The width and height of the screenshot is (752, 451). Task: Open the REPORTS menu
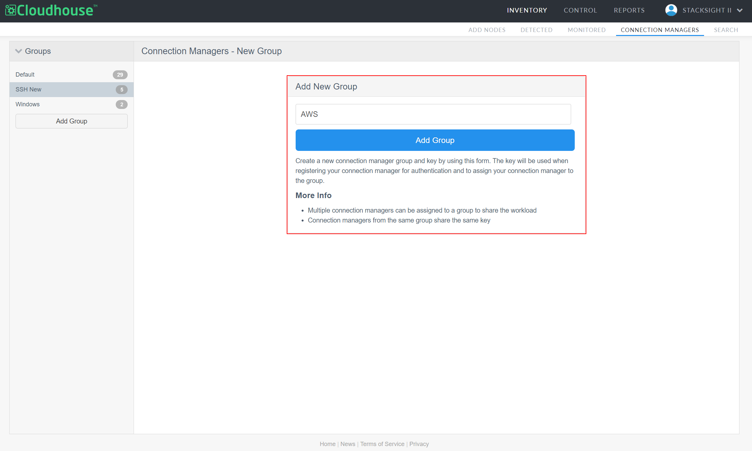click(x=629, y=10)
